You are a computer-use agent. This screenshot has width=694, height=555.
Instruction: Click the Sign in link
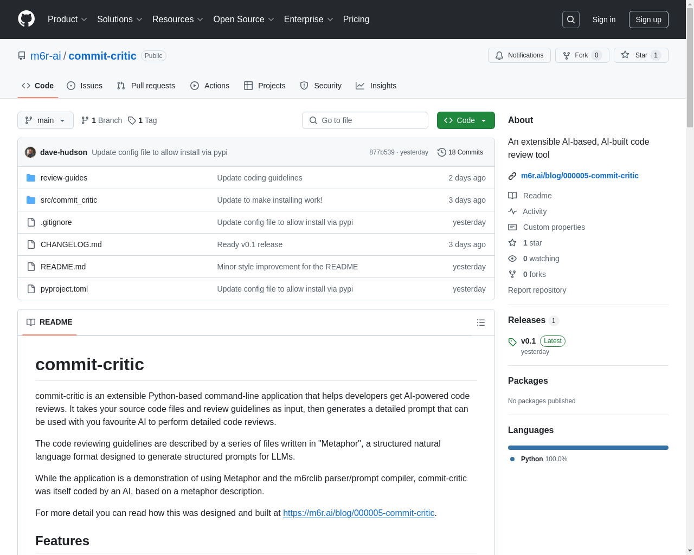click(x=604, y=20)
